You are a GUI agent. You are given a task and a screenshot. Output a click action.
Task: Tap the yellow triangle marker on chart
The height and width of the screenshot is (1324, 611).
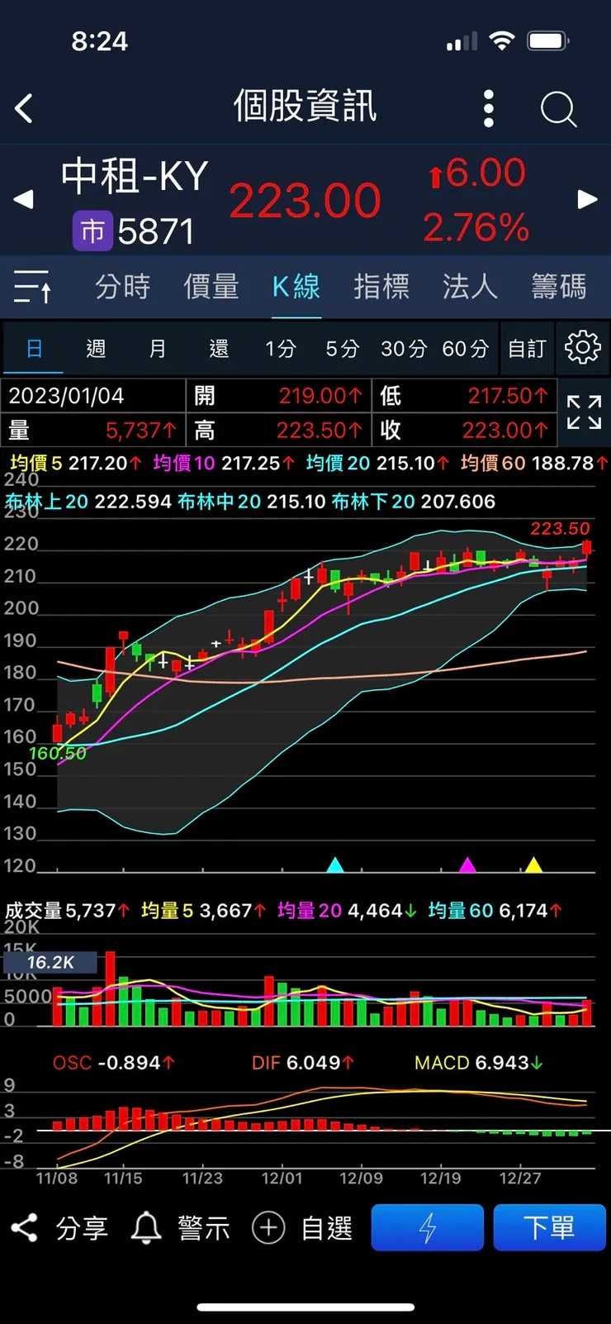[x=533, y=865]
